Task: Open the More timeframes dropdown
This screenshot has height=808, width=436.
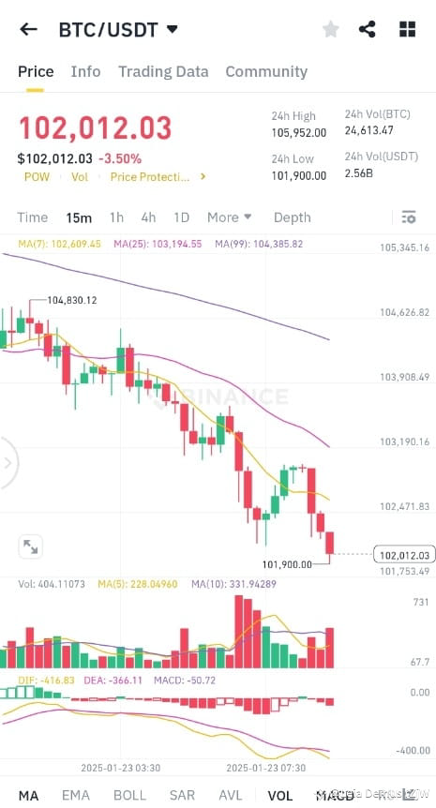Action: [x=230, y=217]
